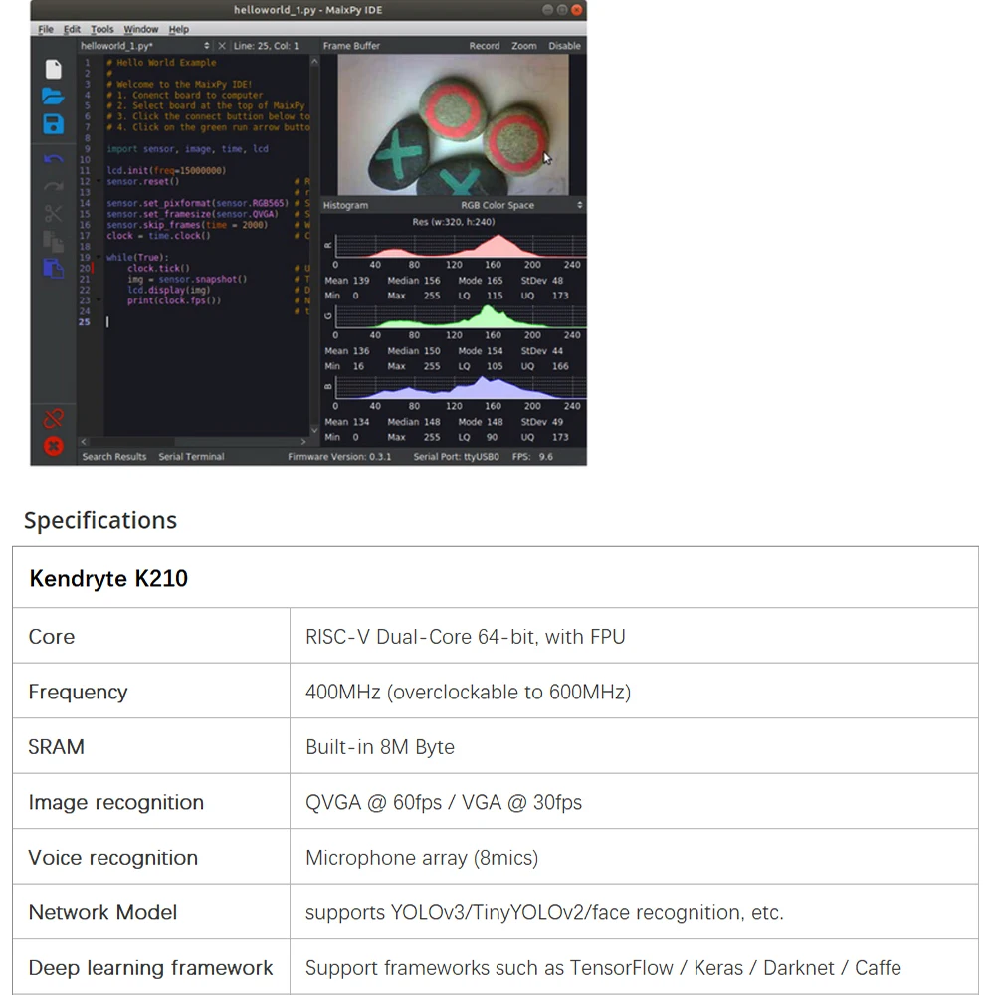The image size is (995, 995).
Task: Disable the frame buffer with the Disable button
Action: click(564, 46)
